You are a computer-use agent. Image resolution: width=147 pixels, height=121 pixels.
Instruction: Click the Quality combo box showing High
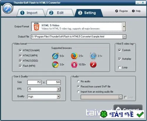44,97
